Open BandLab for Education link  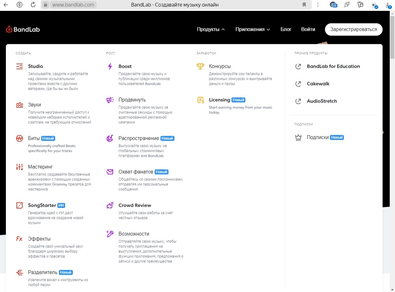coord(333,66)
